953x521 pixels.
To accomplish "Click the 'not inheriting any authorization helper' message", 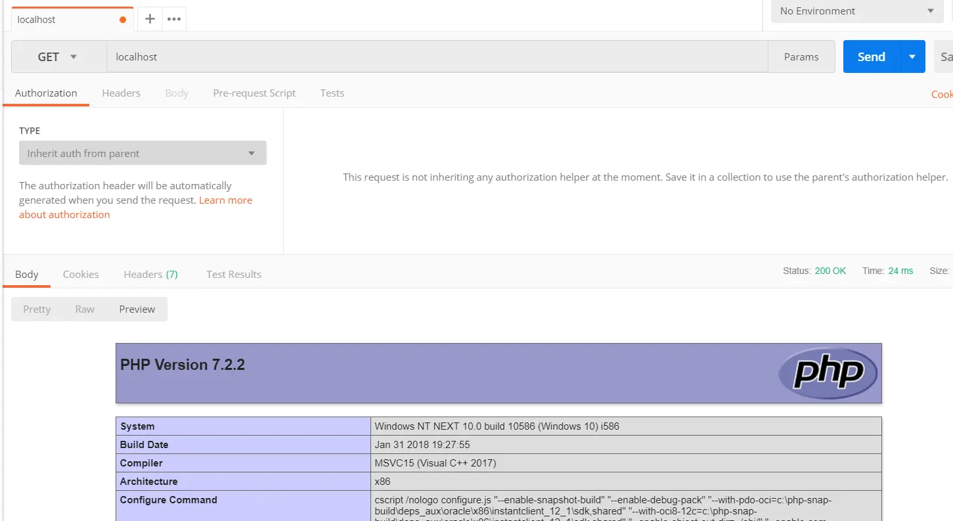I will [x=646, y=177].
